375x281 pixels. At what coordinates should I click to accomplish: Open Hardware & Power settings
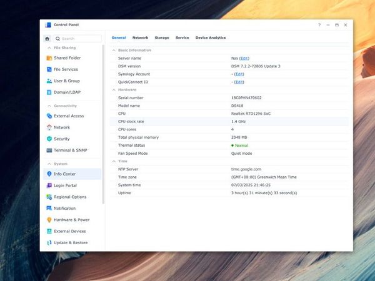72,220
